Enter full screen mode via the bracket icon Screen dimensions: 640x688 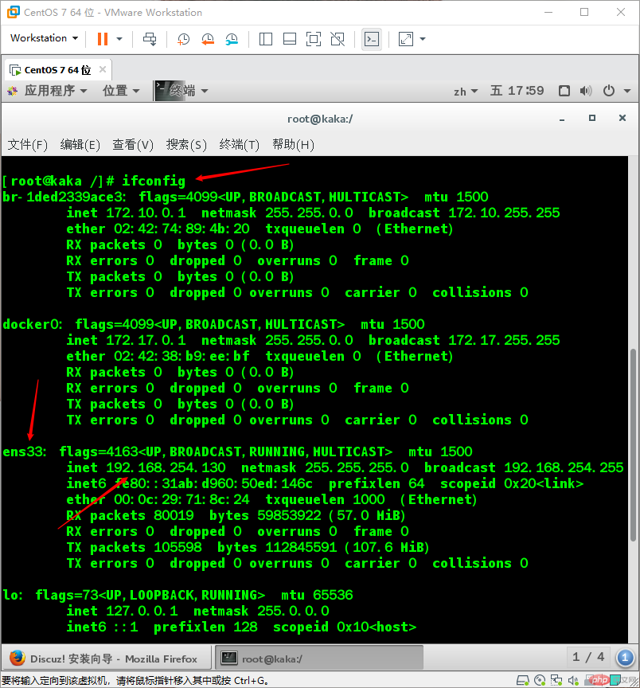click(x=313, y=38)
